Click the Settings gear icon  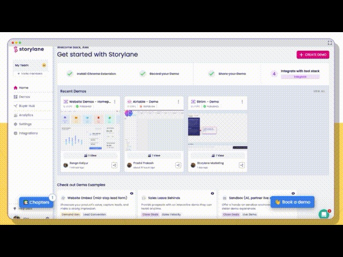coord(16,124)
